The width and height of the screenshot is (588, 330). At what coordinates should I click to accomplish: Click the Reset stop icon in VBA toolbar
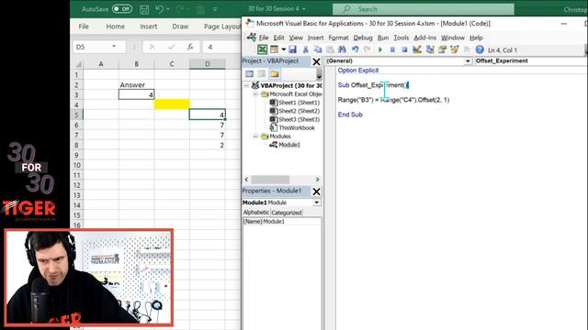pos(404,49)
